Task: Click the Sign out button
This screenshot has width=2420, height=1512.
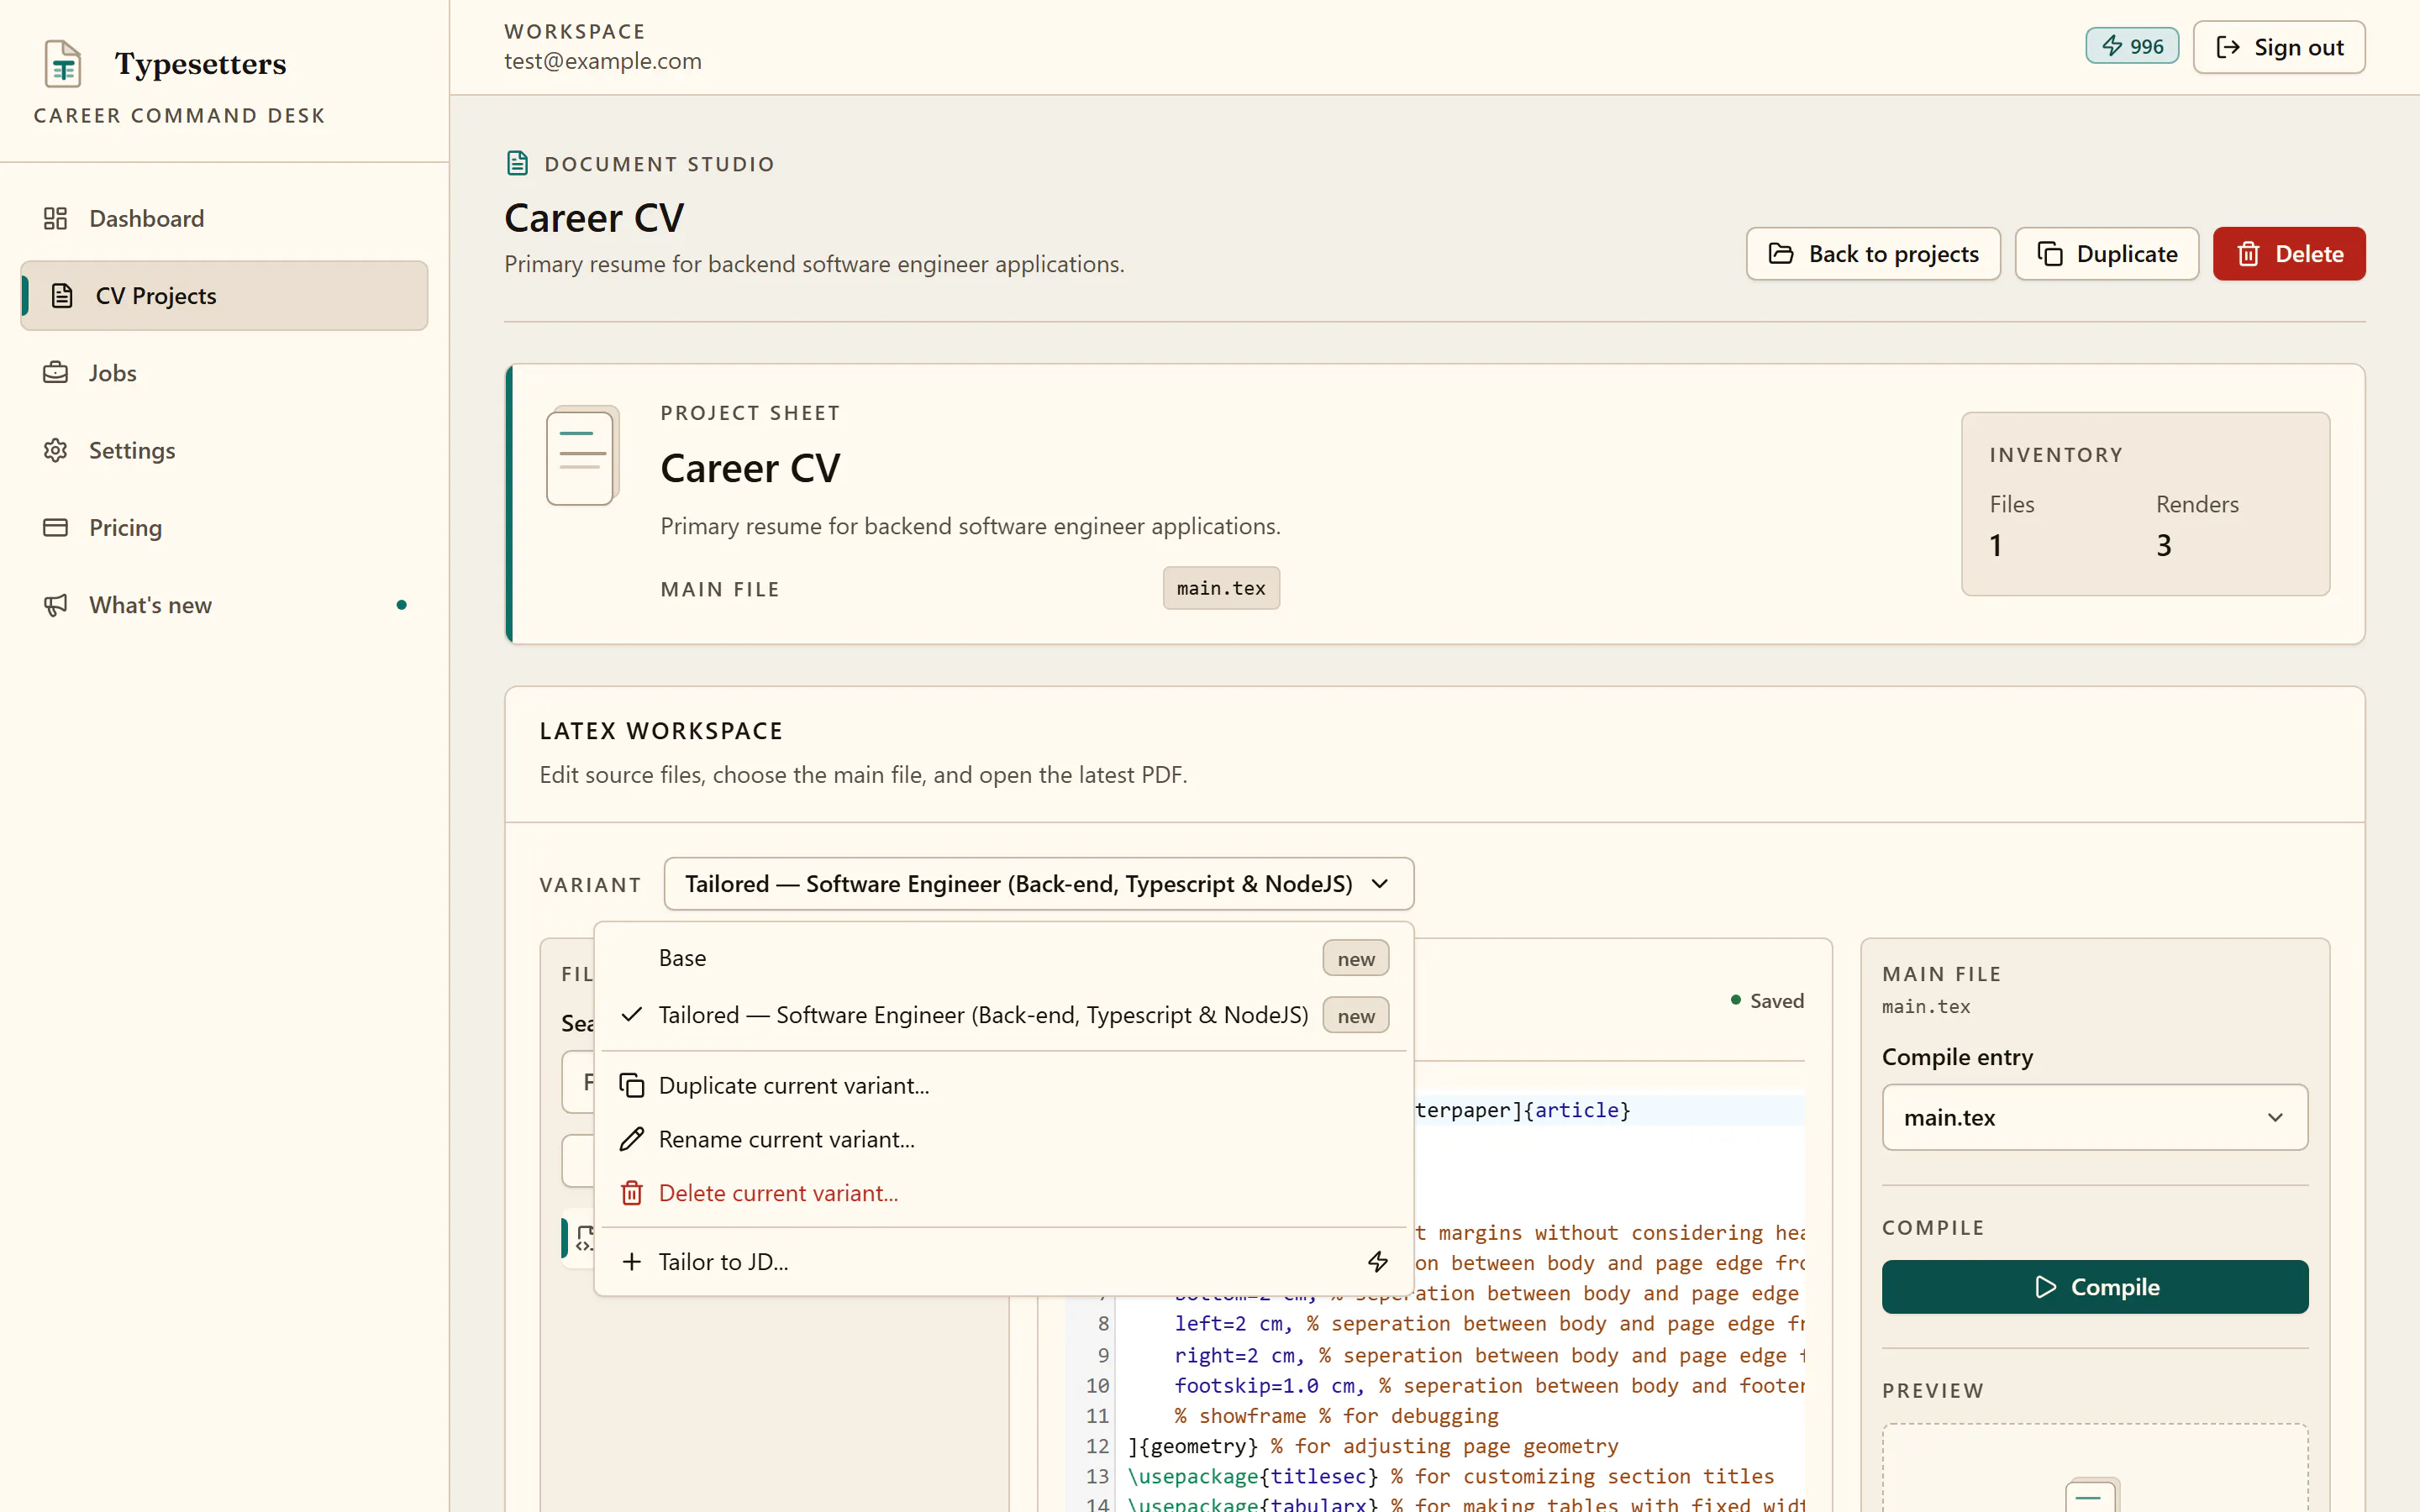Action: pyautogui.click(x=2279, y=47)
